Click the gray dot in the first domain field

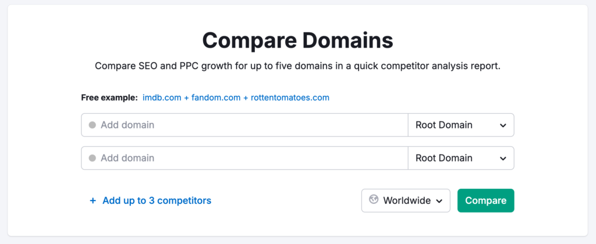pyautogui.click(x=92, y=125)
